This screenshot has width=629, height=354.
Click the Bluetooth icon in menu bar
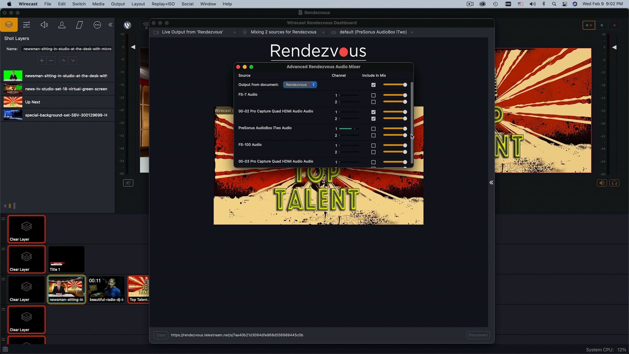[x=544, y=4]
